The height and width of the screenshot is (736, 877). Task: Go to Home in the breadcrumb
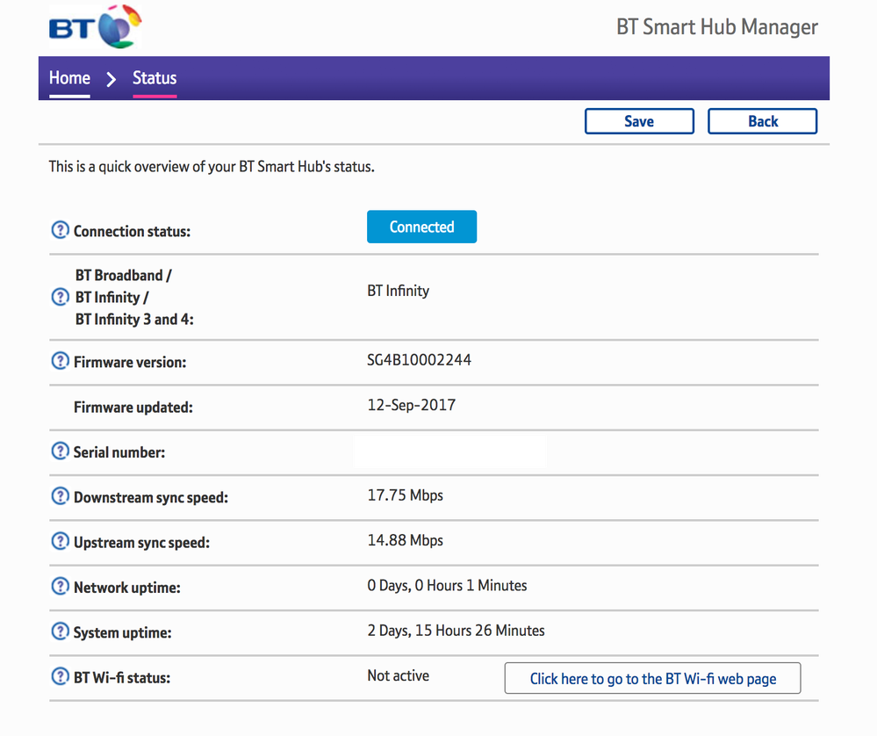pos(69,78)
